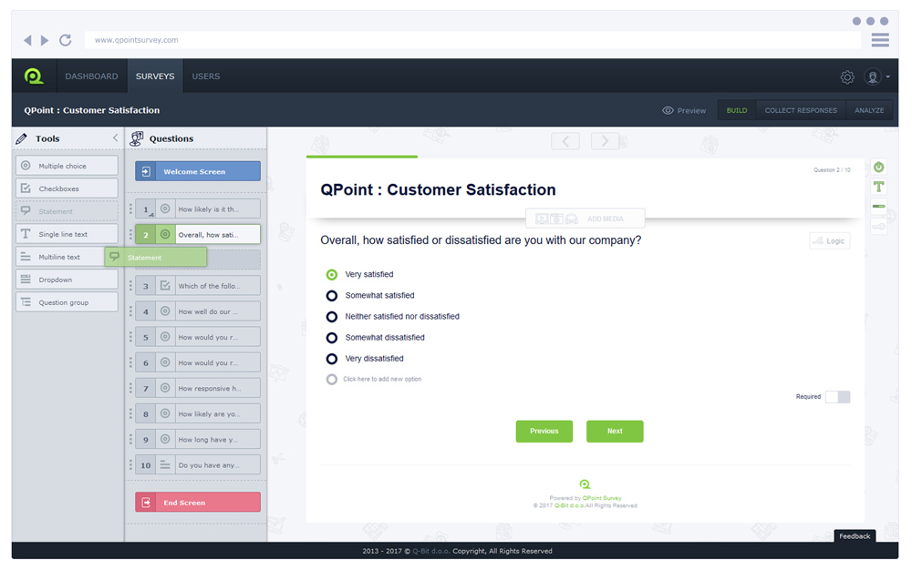Select question 4 'How well do our...'
Image resolution: width=912 pixels, height=570 pixels.
(198, 311)
